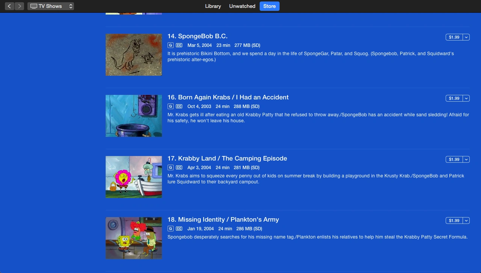
Task: Open the Missing Identity episode thumbnail
Action: pyautogui.click(x=134, y=238)
